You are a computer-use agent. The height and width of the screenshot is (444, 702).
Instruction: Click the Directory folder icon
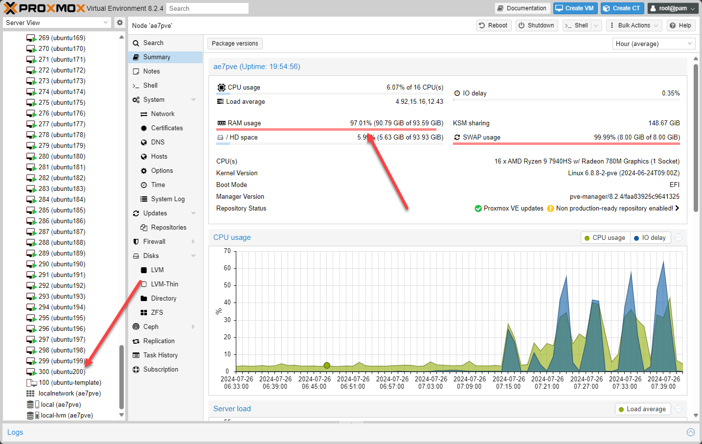(x=144, y=299)
